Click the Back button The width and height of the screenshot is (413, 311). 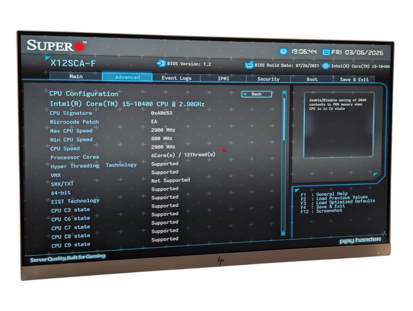[x=257, y=94]
